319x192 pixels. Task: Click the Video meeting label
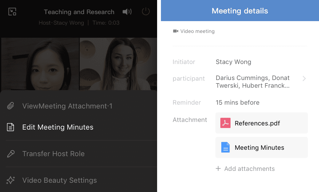pos(197,31)
